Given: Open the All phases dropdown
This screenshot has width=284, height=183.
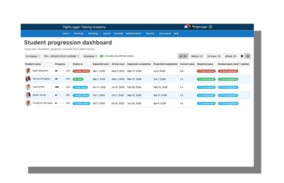Looking at the screenshot, I should 90,56.
